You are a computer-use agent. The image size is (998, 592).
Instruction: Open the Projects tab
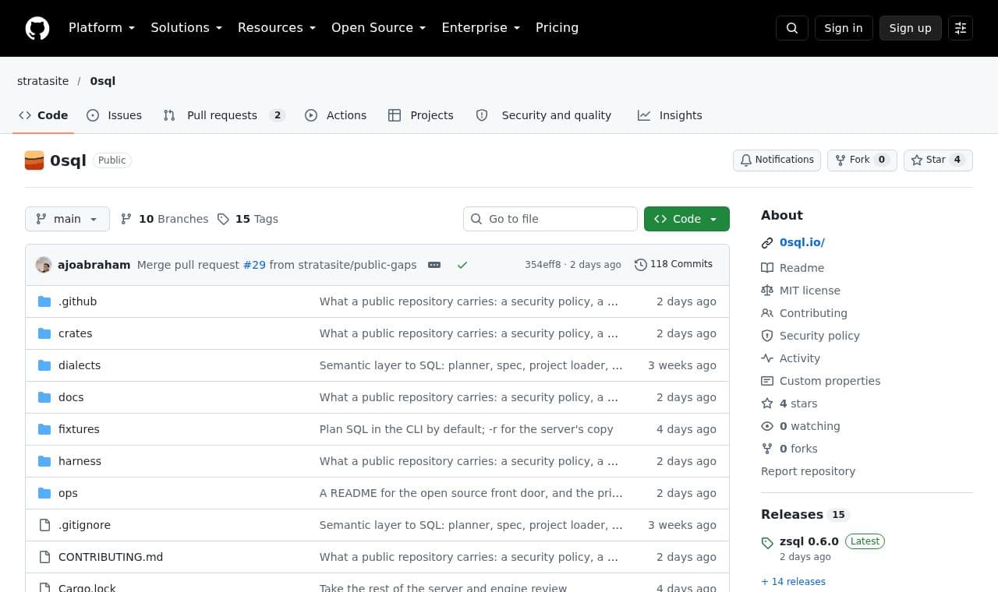click(x=421, y=115)
